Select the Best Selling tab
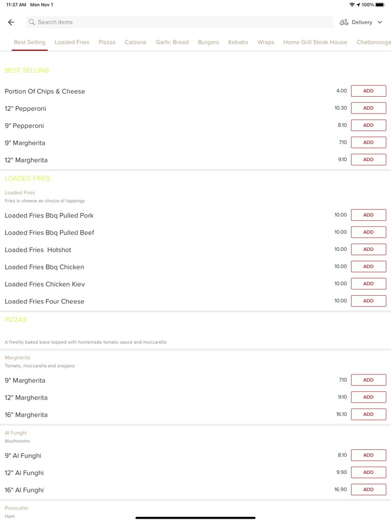Image resolution: width=391 pixels, height=522 pixels. tap(30, 42)
